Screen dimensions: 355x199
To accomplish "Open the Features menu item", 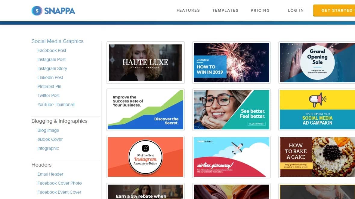I will (188, 11).
